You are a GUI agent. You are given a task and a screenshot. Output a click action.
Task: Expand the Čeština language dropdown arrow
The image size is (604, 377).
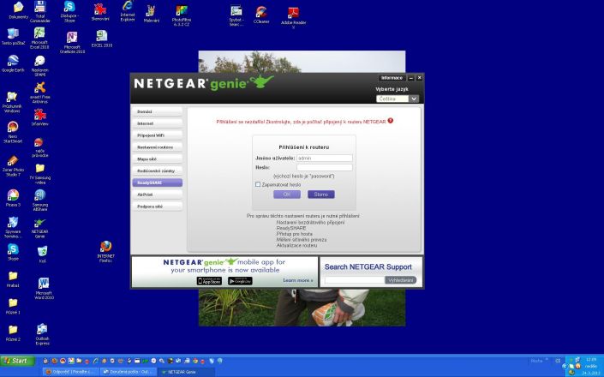(x=413, y=99)
